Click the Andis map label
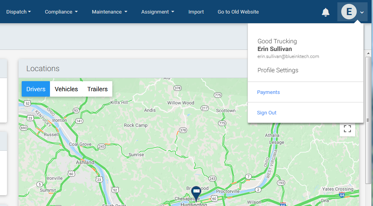 (x=150, y=110)
